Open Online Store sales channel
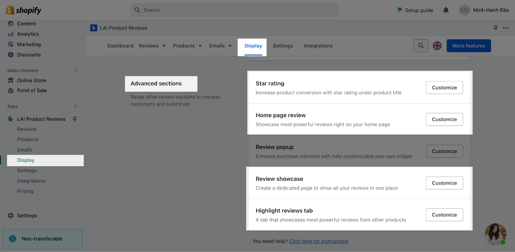Screen dimensions: 515x252 32,80
